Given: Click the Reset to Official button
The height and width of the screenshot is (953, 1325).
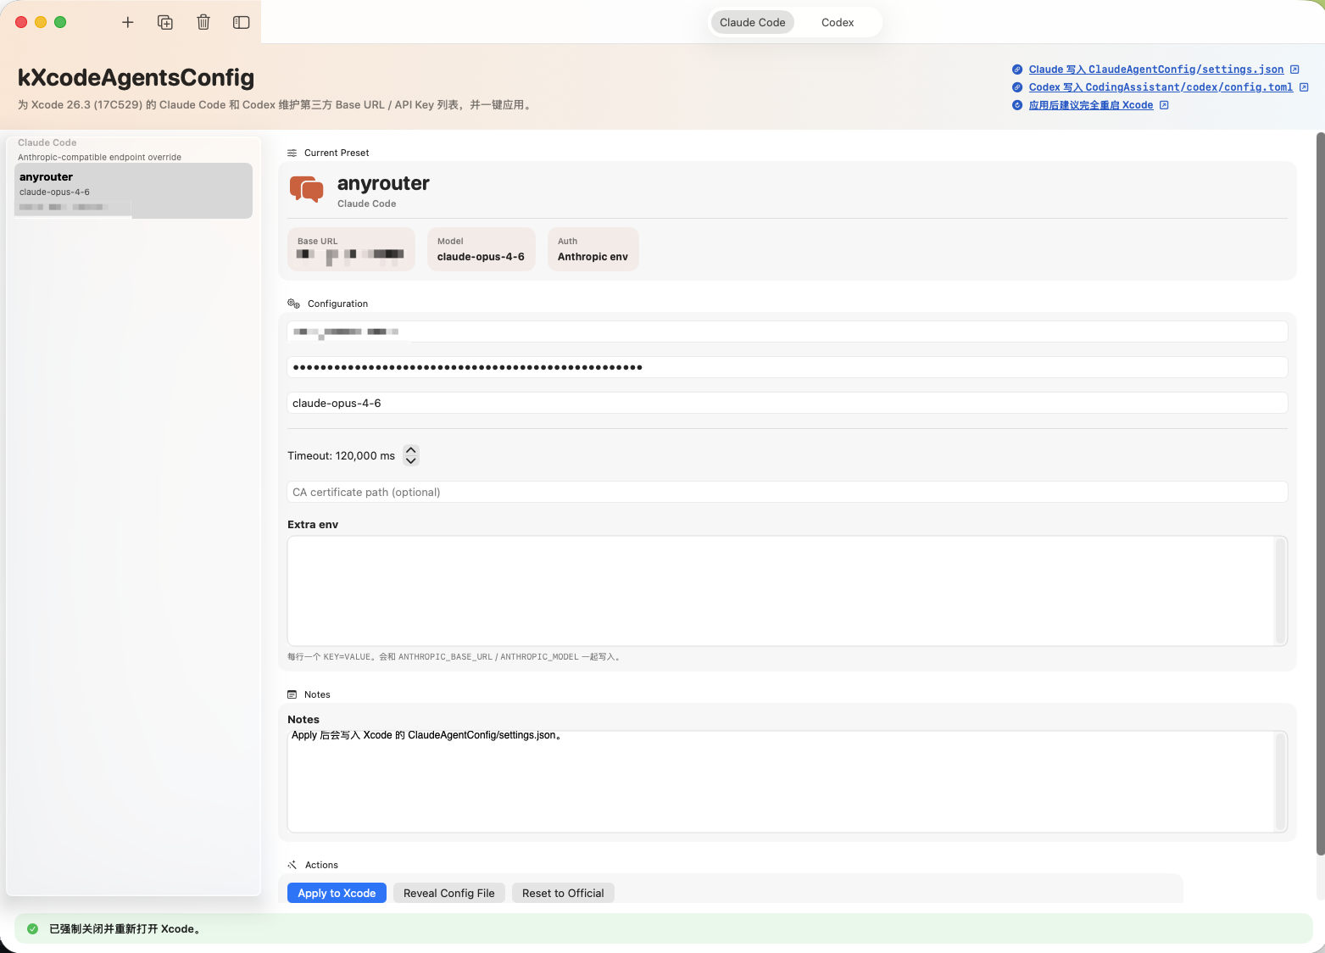Looking at the screenshot, I should click(563, 893).
